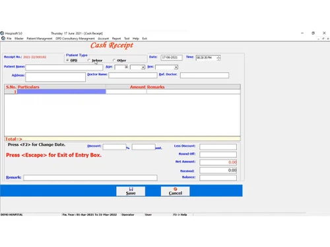Click the Discount amount field

point(143,147)
